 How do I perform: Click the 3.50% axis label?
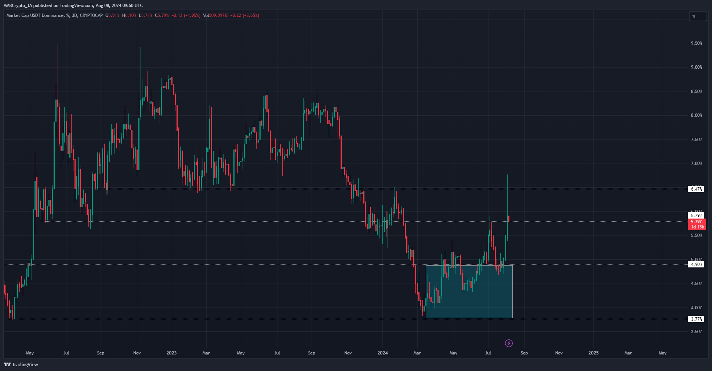point(696,332)
